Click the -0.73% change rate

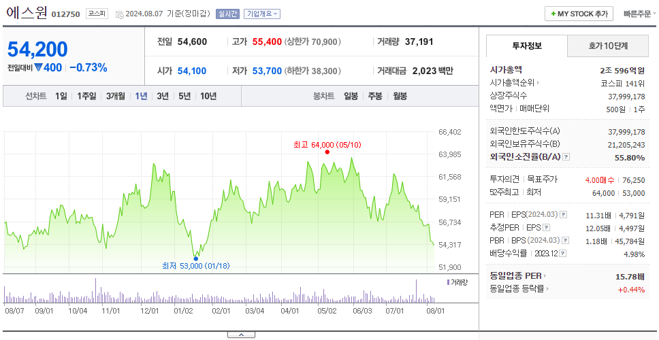(x=89, y=67)
